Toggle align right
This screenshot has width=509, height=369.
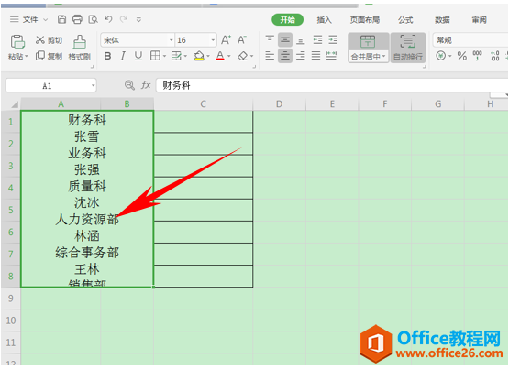click(301, 56)
